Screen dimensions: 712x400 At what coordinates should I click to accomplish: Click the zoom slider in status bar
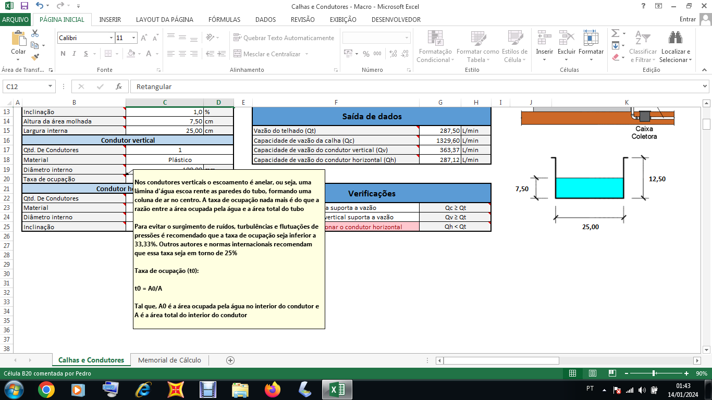pos(654,373)
